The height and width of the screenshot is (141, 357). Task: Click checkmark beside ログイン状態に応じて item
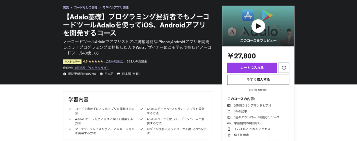coord(142,129)
